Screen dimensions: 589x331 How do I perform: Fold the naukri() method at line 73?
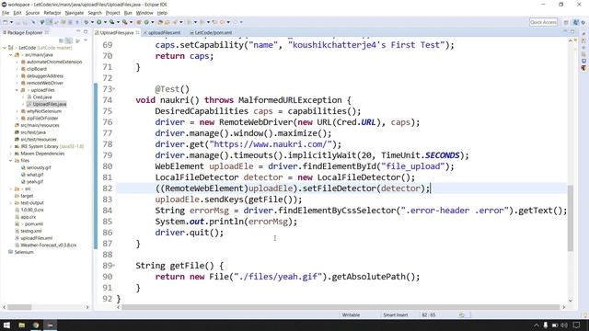pos(114,89)
